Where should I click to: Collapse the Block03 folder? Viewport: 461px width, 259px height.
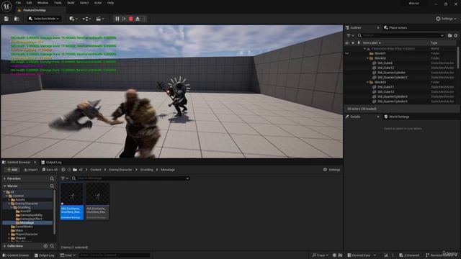click(x=367, y=82)
